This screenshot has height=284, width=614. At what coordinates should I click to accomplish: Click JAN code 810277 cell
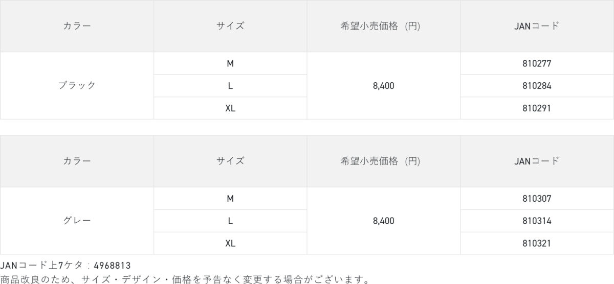click(537, 63)
